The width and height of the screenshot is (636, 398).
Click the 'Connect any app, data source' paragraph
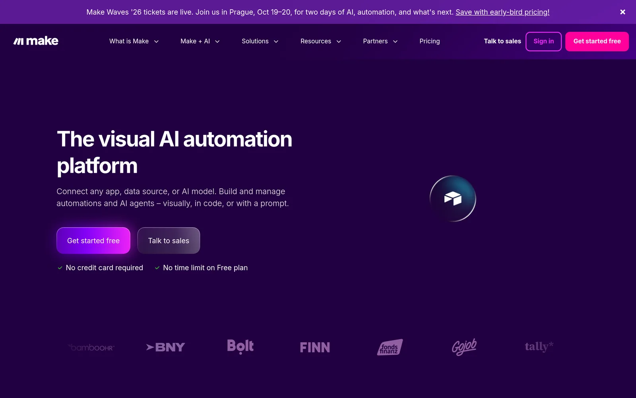(173, 197)
